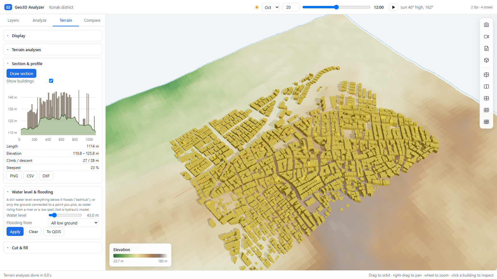Apply the water level flooding
Screen dimensions: 497x279
(15, 232)
